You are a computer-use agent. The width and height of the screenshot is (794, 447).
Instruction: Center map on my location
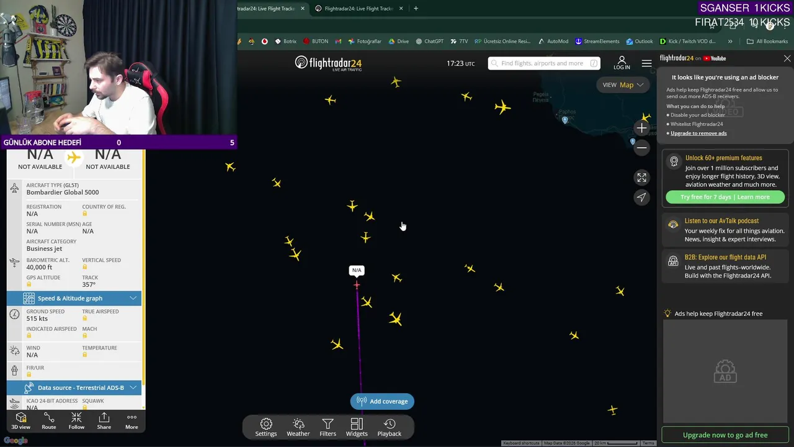click(x=641, y=197)
